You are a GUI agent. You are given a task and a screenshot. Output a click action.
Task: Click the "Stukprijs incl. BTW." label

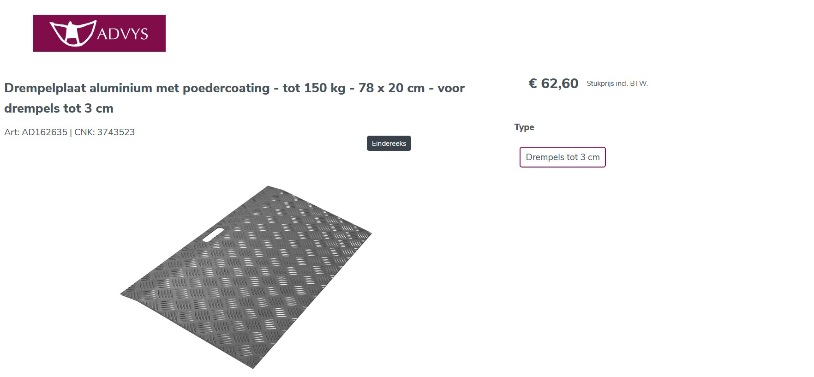coord(617,84)
